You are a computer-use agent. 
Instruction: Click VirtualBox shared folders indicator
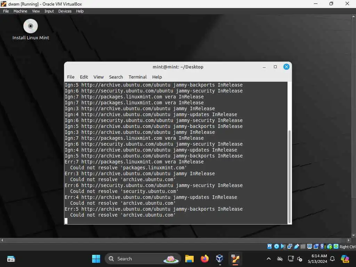coord(303,246)
